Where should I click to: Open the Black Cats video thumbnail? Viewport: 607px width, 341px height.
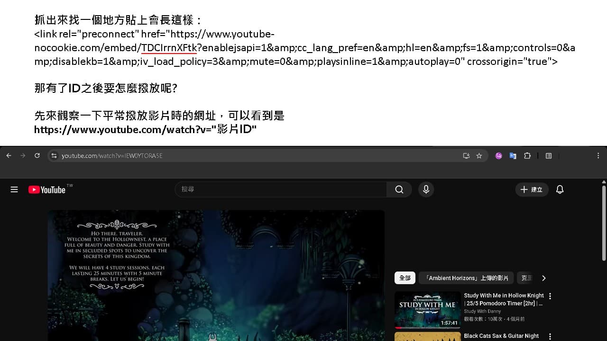point(428,336)
